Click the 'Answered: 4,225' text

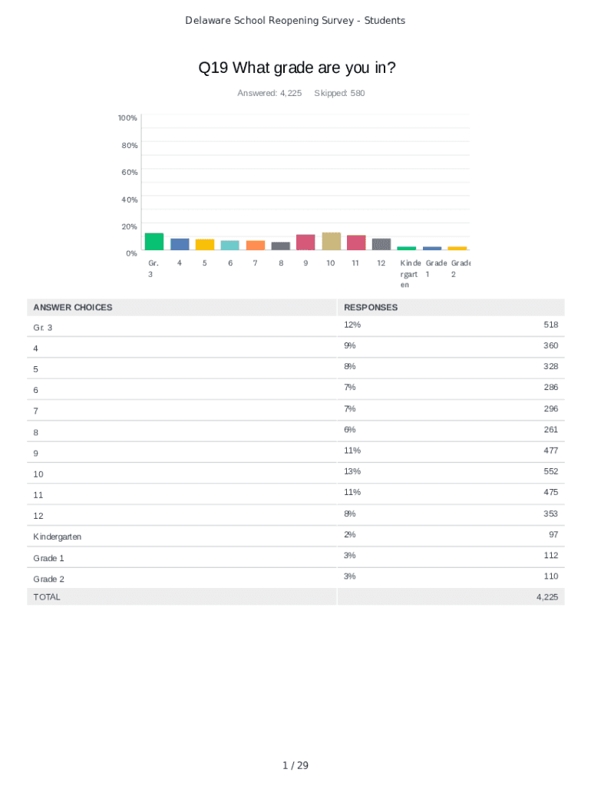(269, 94)
